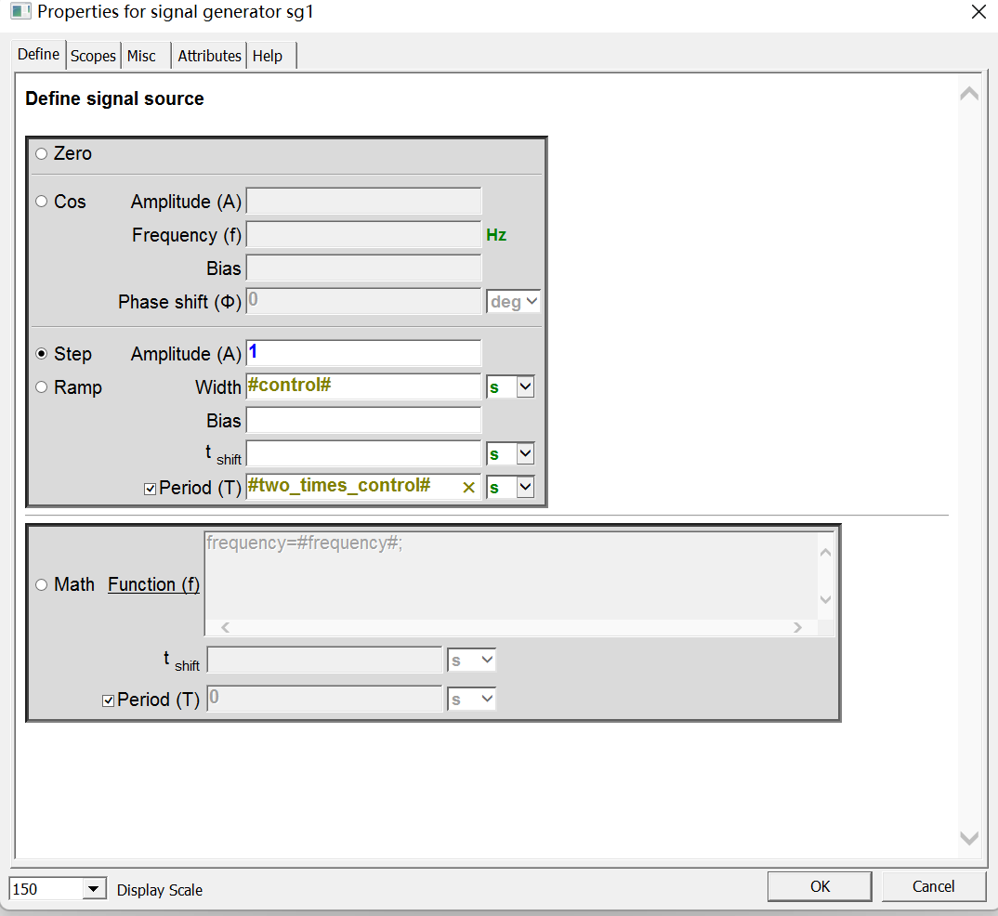
Task: Open the Display Scale 150 dropdown
Action: click(x=93, y=889)
